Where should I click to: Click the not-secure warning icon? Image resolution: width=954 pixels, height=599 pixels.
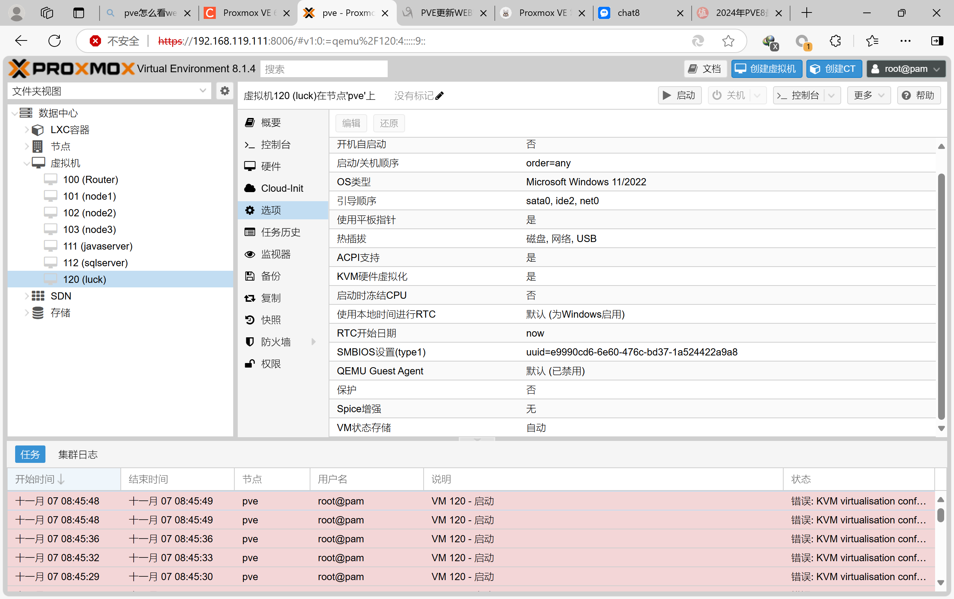(95, 41)
